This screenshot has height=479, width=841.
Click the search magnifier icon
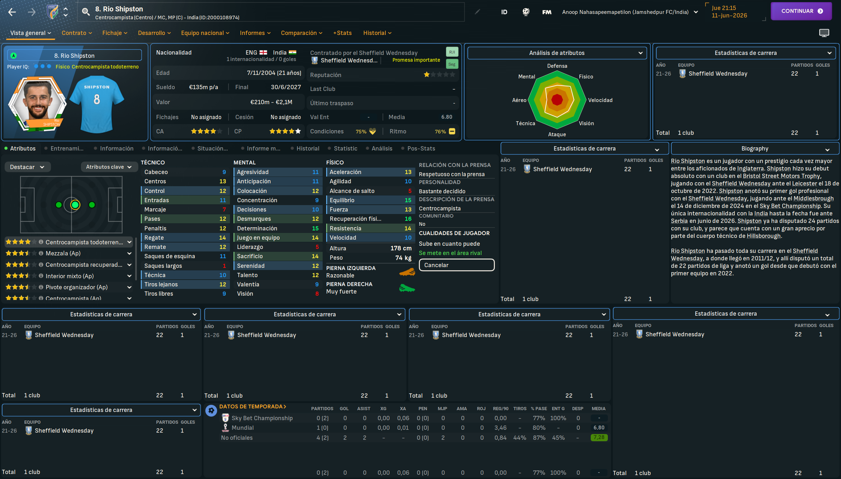[86, 12]
